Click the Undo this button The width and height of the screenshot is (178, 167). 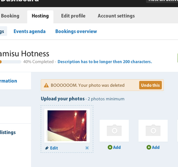[150, 85]
